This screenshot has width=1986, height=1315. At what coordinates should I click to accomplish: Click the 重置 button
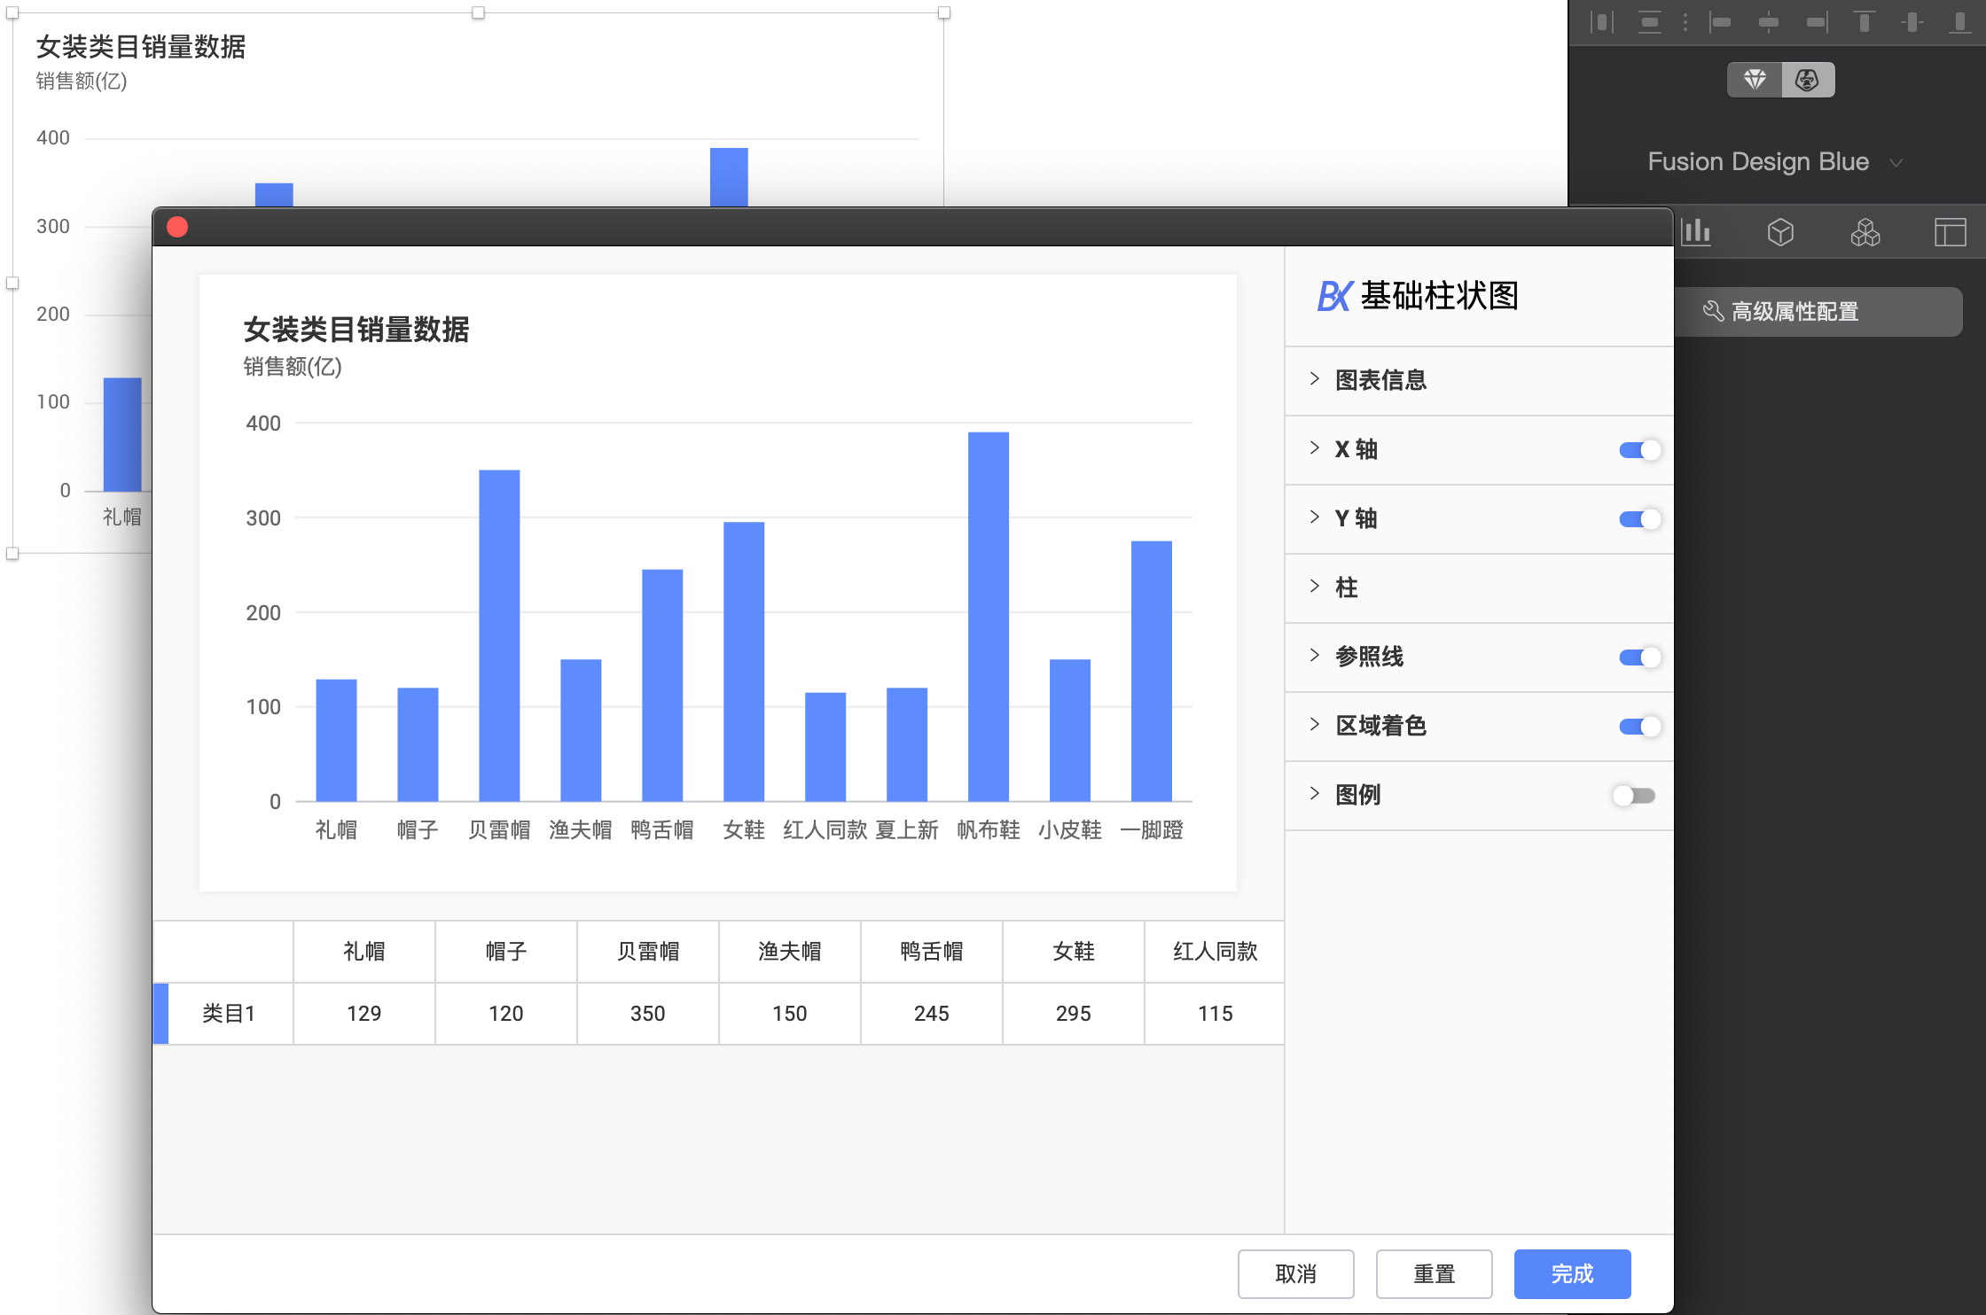coord(1434,1273)
